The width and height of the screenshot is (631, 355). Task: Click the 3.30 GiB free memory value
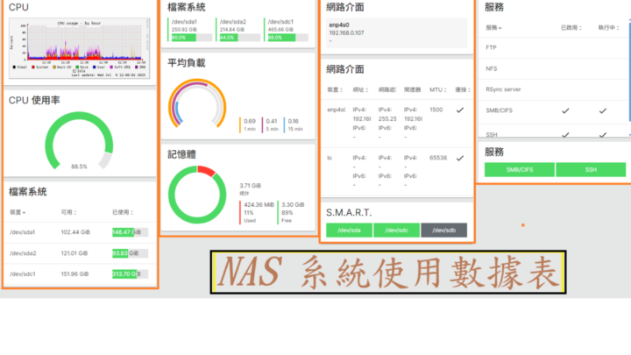[293, 205]
